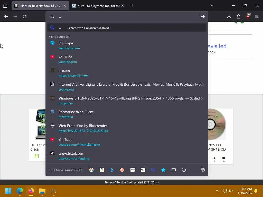
Task: Choose the dro.pm suggestion
Action: point(127,73)
